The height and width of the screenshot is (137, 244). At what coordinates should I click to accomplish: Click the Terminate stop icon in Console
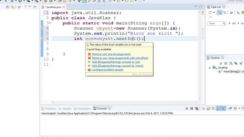187,108
